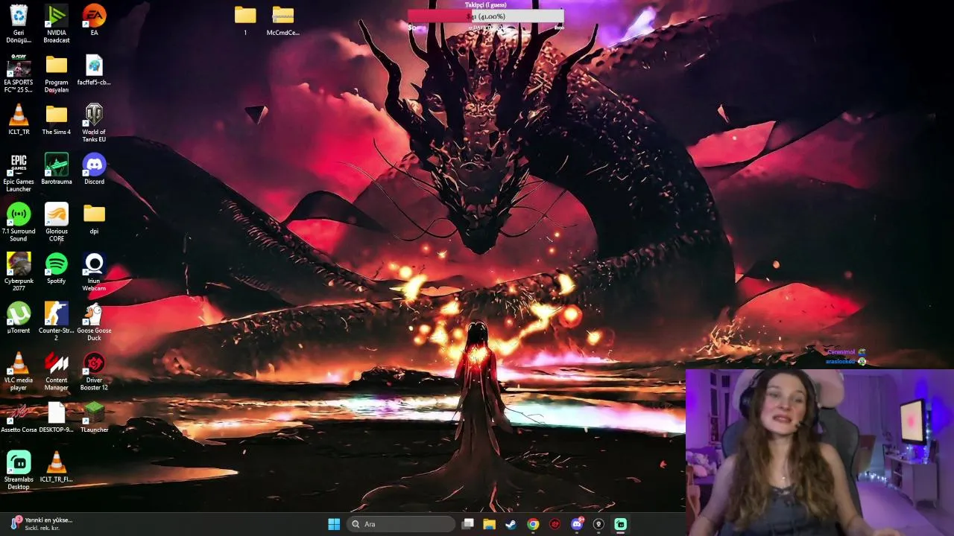The height and width of the screenshot is (536, 954).
Task: Select the DESKTOP-9 text file icon
Action: coord(57,417)
